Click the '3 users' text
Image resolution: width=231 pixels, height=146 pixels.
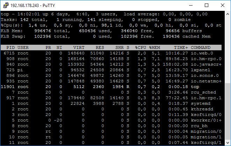(107, 14)
